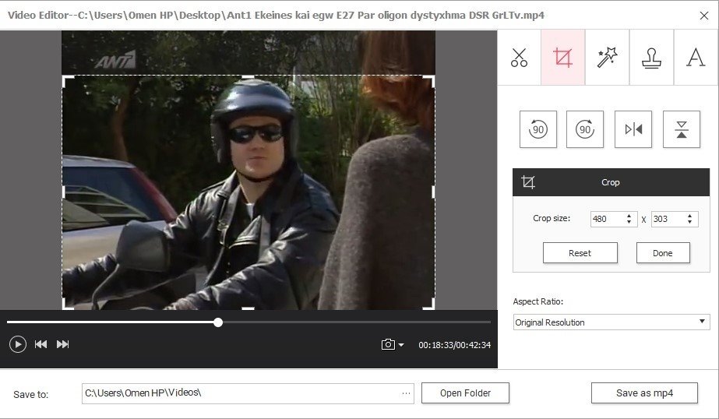Increase crop width with up arrow
Image resolution: width=719 pixels, height=419 pixels.
629,216
